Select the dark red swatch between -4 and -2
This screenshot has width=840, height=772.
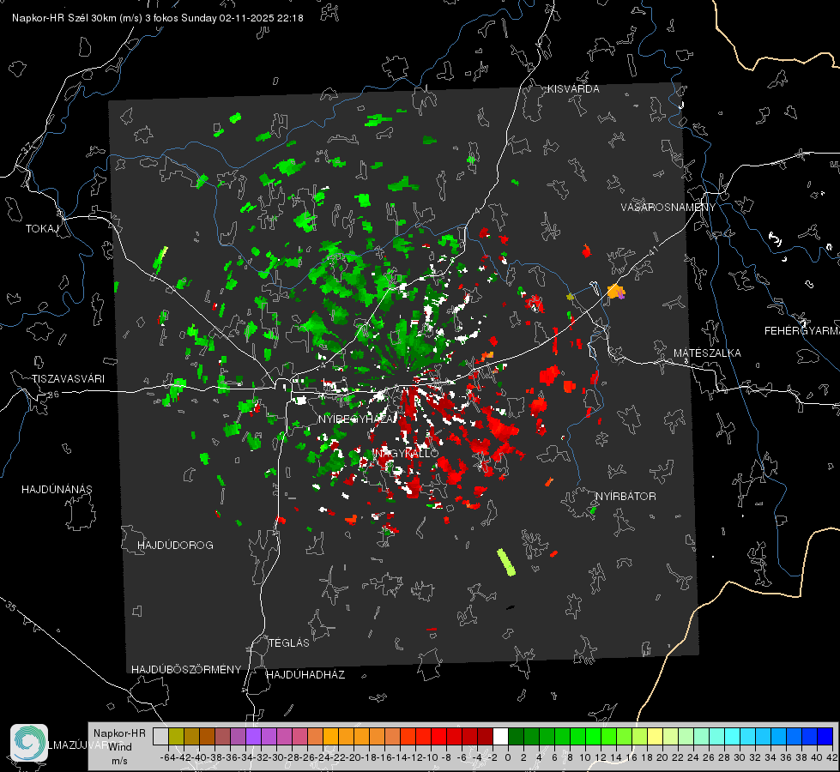(x=485, y=736)
